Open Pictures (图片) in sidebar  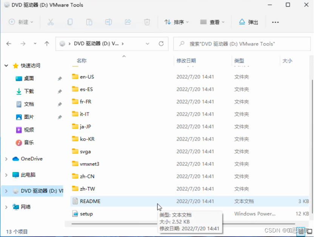pos(25,117)
